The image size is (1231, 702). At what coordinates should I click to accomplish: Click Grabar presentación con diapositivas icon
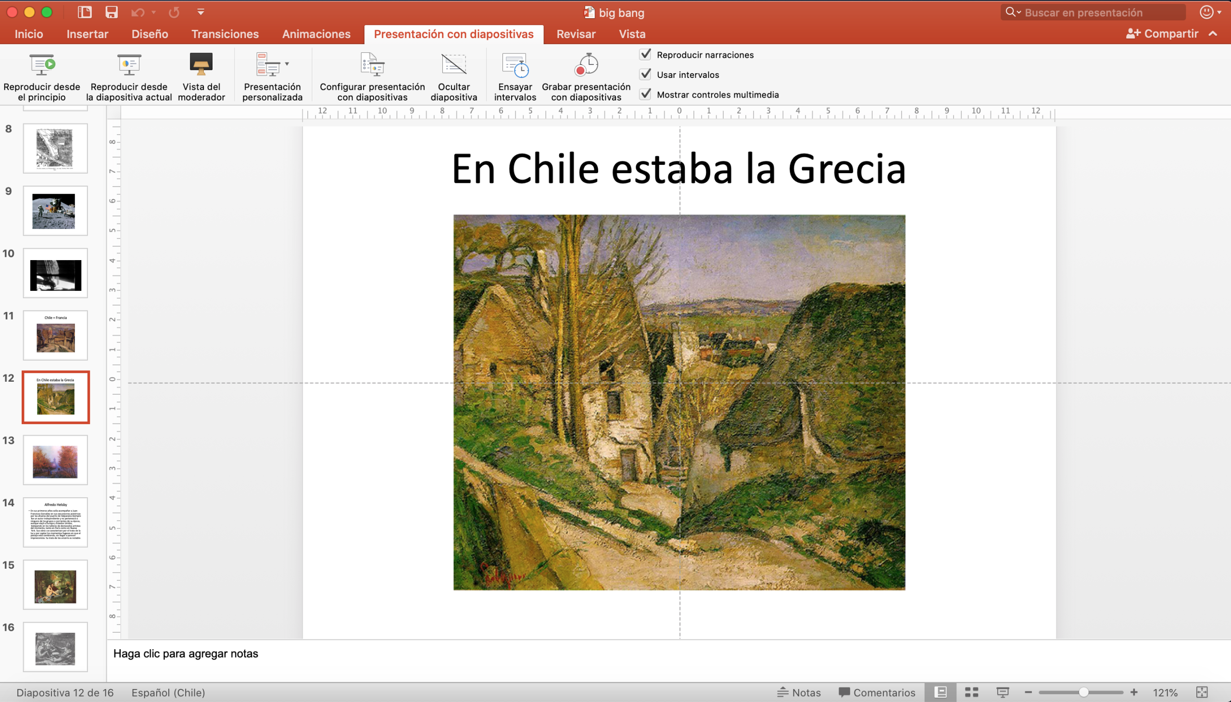point(586,65)
